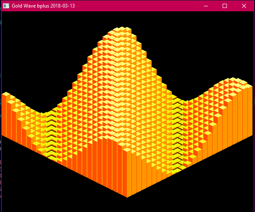Click the bottom front corner of the block
The height and width of the screenshot is (212, 255).
pos(127,196)
